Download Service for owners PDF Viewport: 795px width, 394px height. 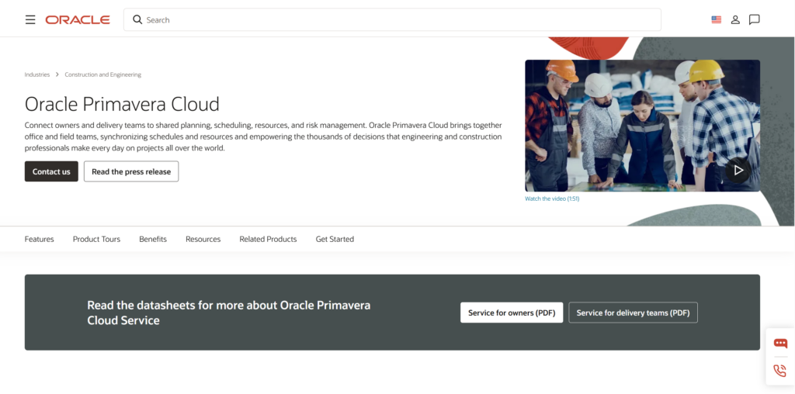pos(512,313)
